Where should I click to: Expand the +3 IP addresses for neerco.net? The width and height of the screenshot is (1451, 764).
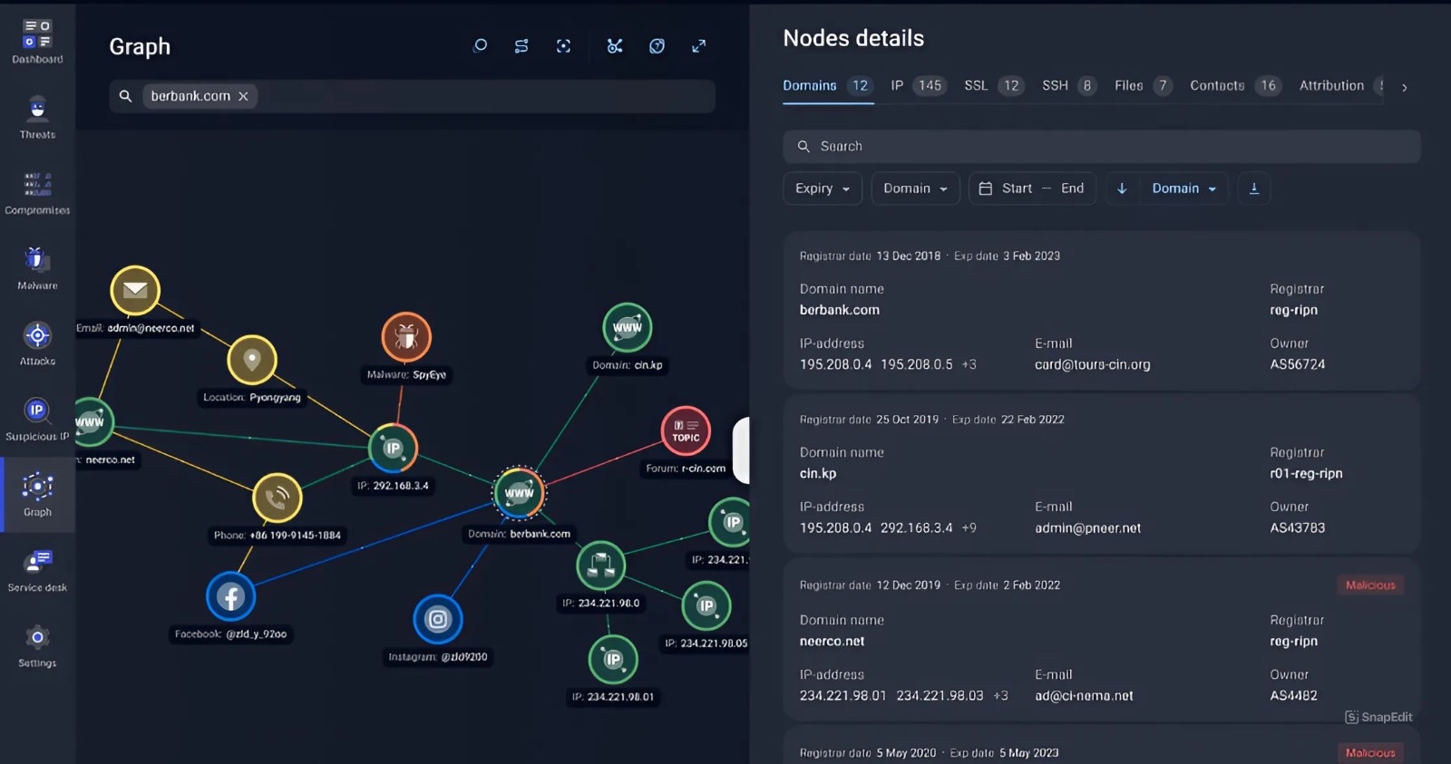[x=1000, y=695]
